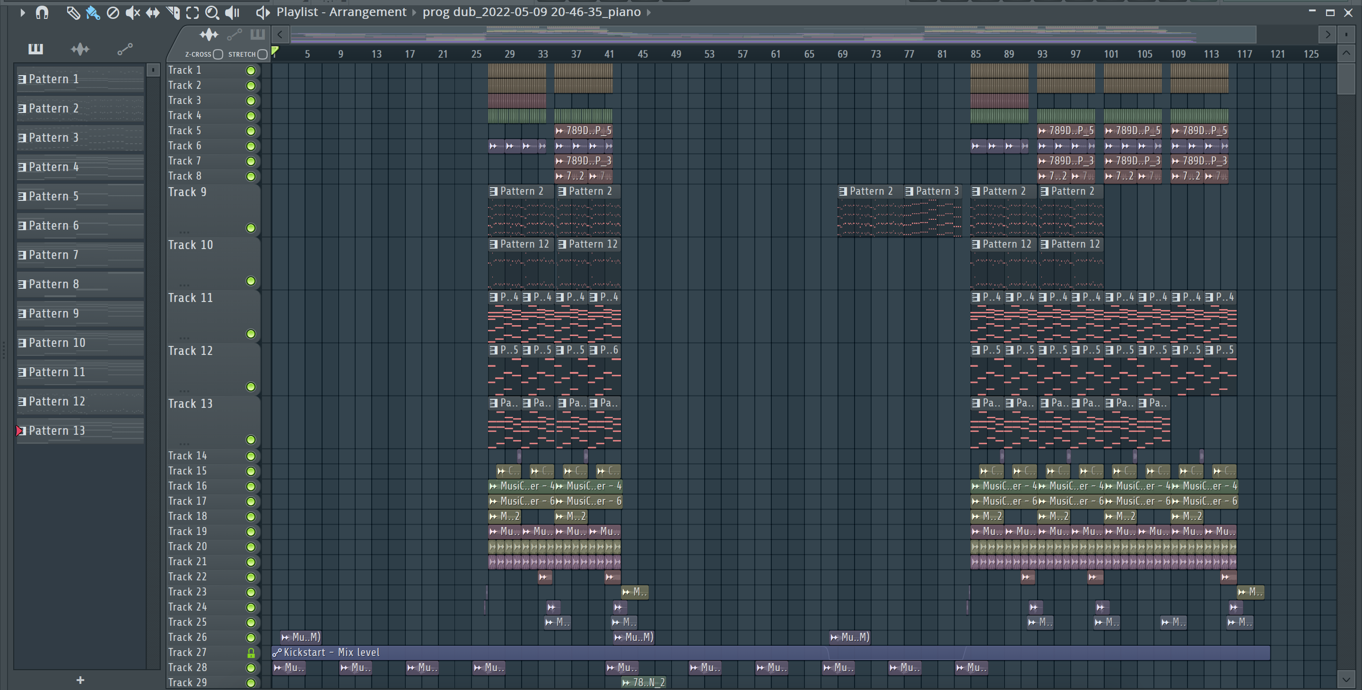Enable the STRETCH checkbox
Image resolution: width=1362 pixels, height=690 pixels.
(262, 54)
